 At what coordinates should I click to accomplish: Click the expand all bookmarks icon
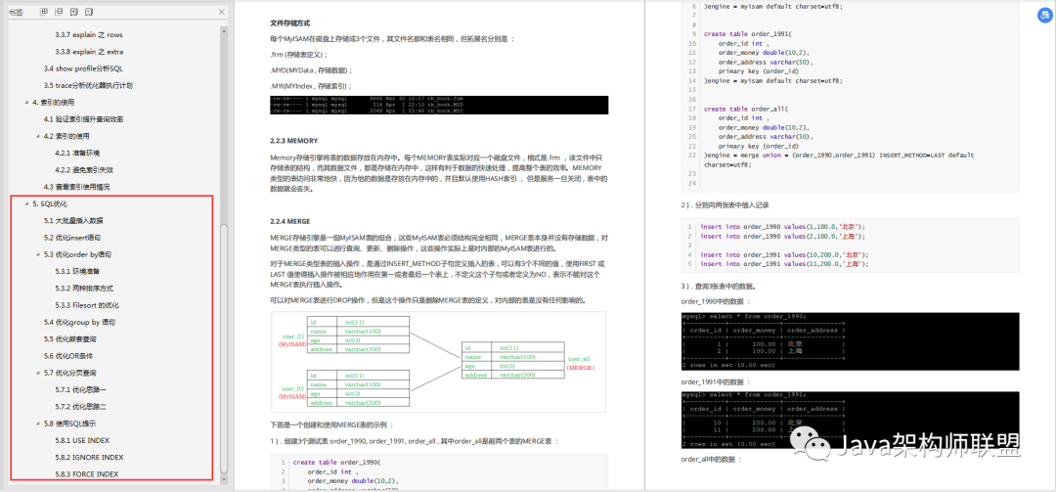(44, 12)
